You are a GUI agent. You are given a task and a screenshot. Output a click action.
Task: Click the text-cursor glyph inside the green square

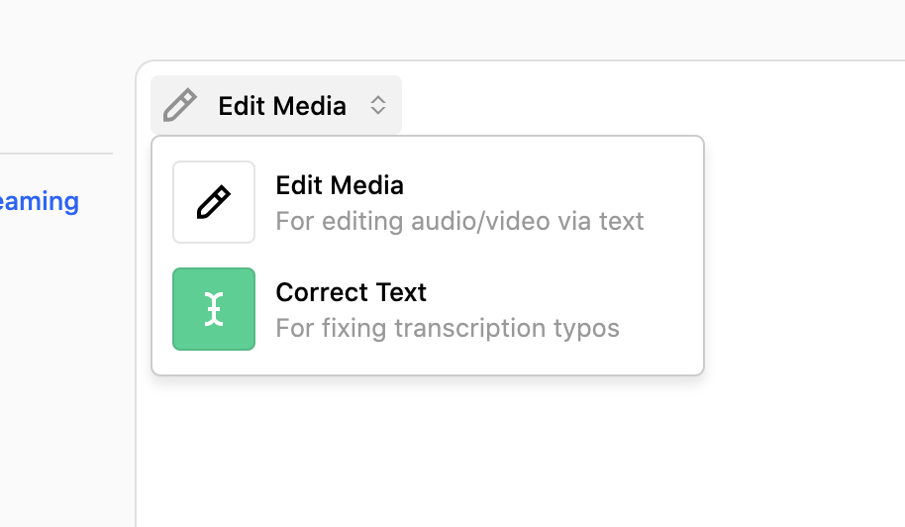(214, 309)
